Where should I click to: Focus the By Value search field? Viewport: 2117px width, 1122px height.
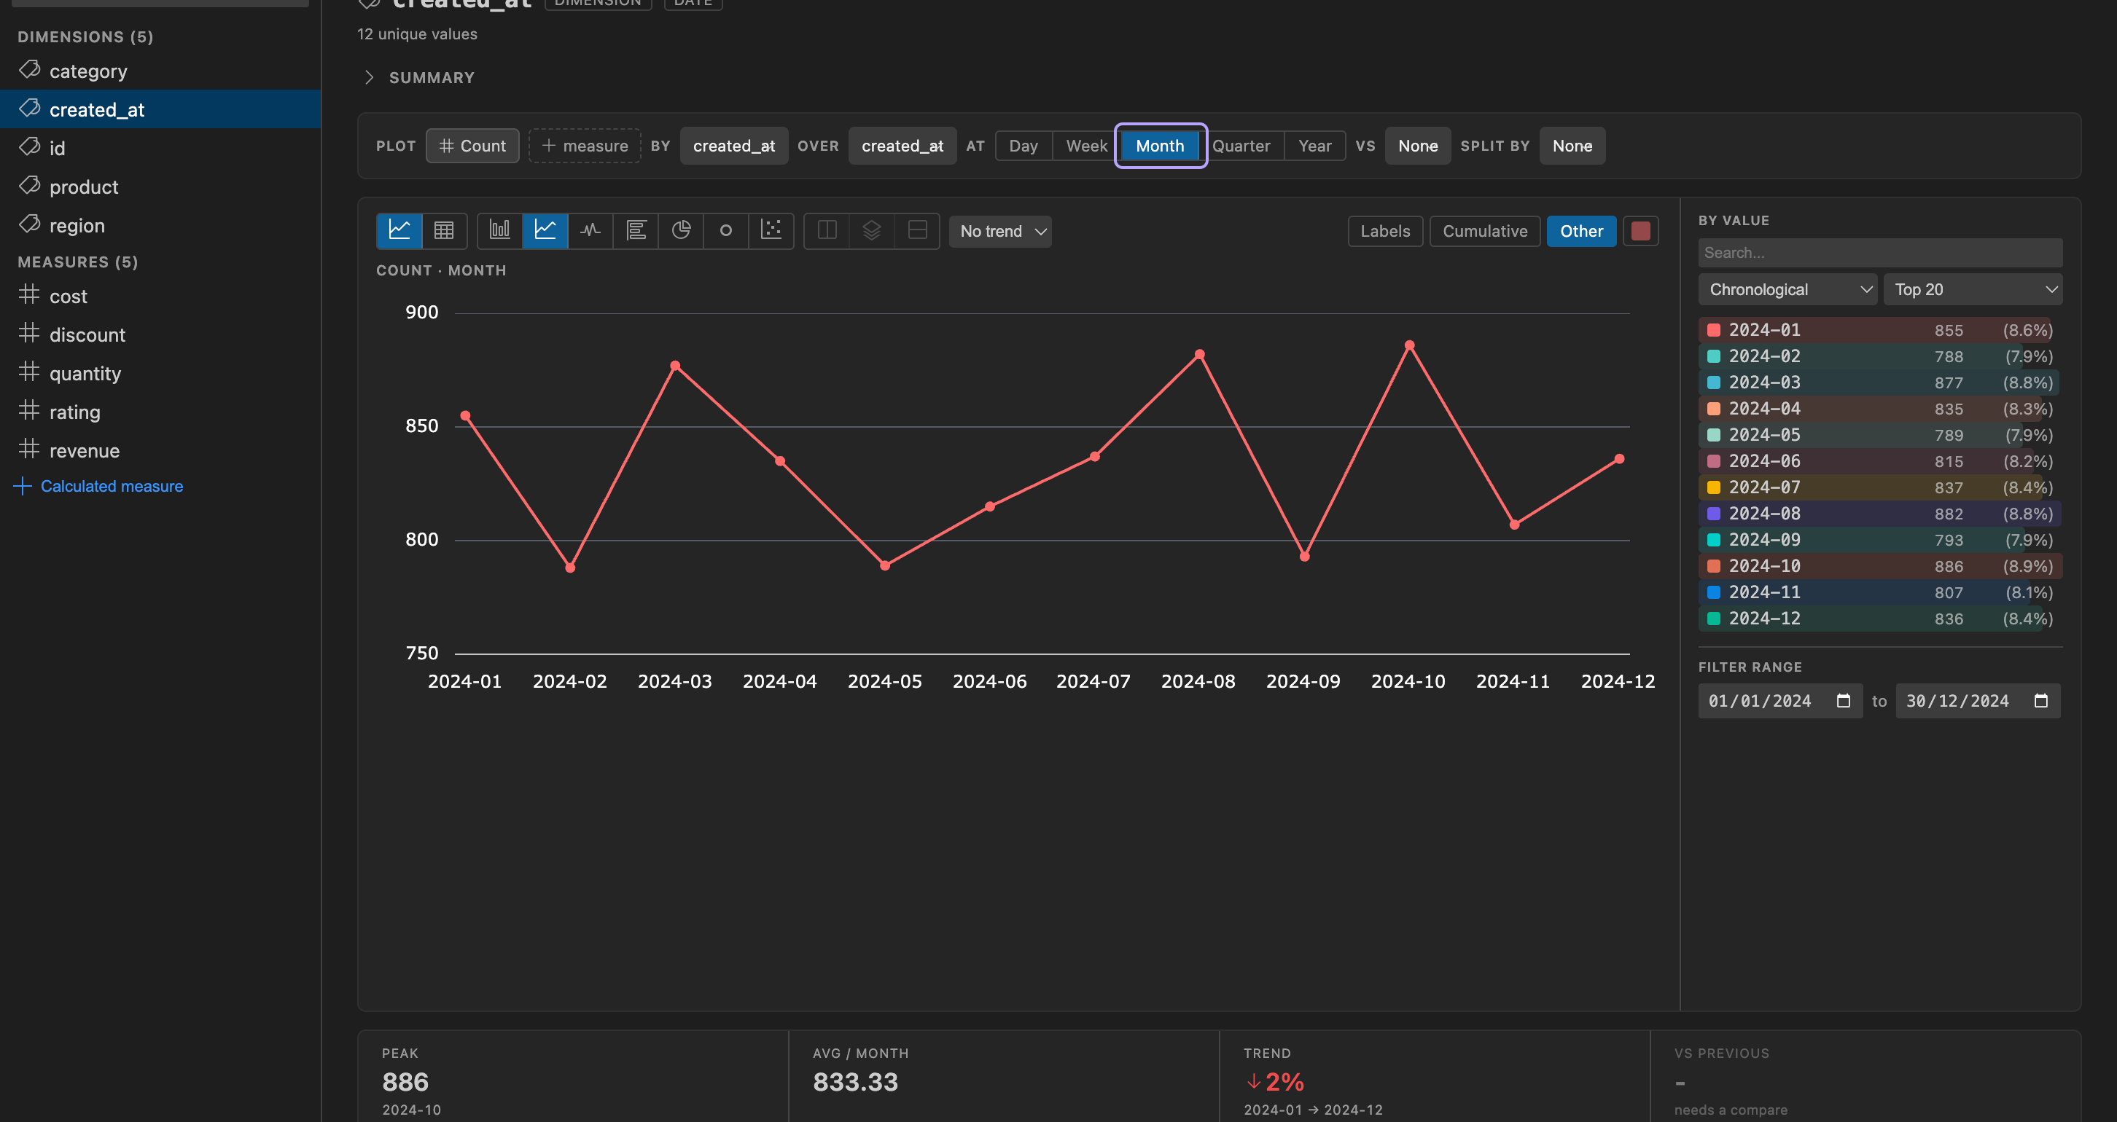pyautogui.click(x=1880, y=252)
